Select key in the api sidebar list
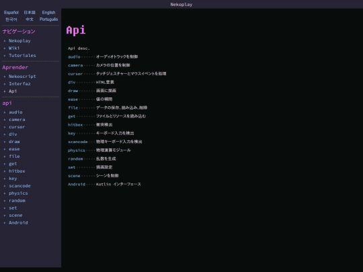The height and width of the screenshot is (272, 363). pos(13,179)
